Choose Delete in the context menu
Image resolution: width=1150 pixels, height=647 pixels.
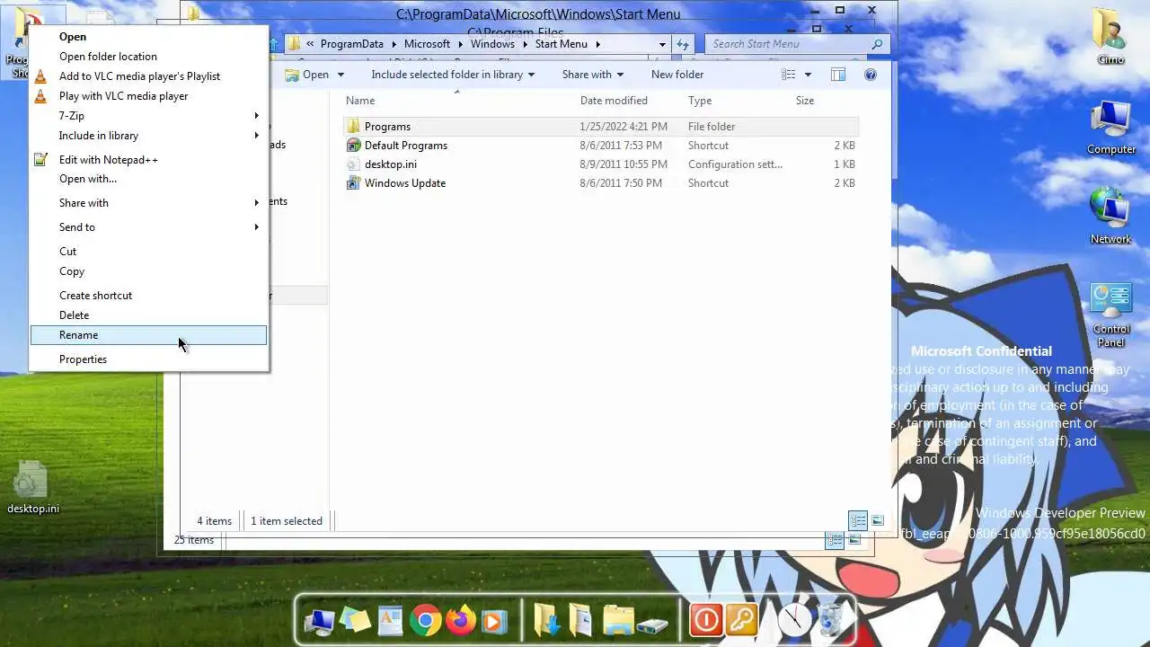148,315
